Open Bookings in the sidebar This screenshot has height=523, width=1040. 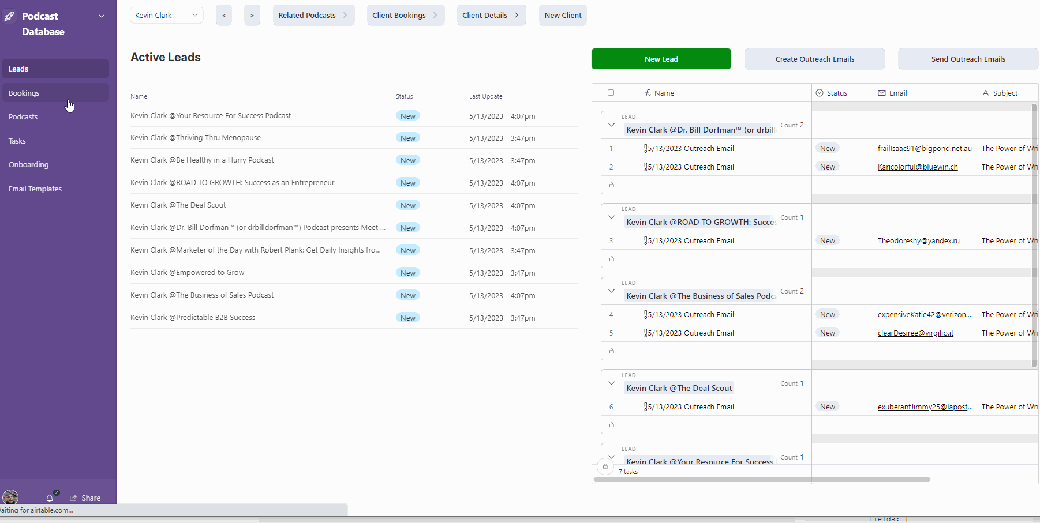24,93
